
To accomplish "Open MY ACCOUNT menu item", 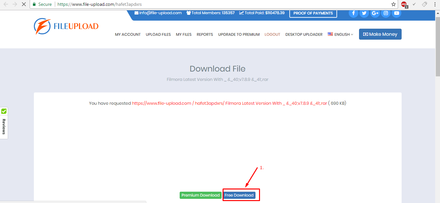I will pyautogui.click(x=128, y=34).
